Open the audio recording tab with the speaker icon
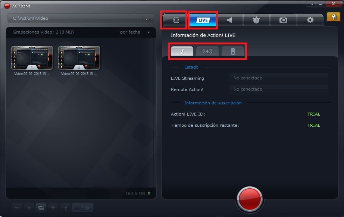This screenshot has height=217, width=344. tap(229, 20)
